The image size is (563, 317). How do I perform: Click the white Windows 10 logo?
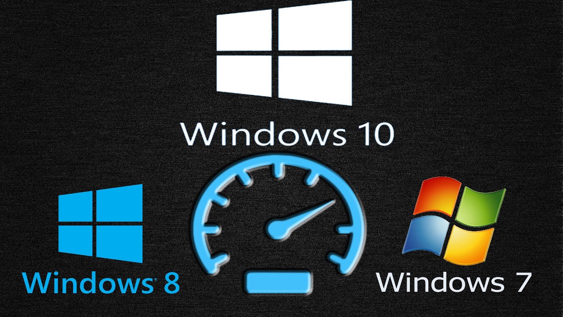click(284, 53)
